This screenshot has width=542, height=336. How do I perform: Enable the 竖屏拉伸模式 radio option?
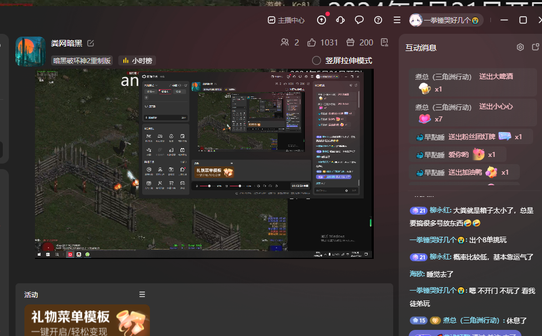click(x=317, y=61)
